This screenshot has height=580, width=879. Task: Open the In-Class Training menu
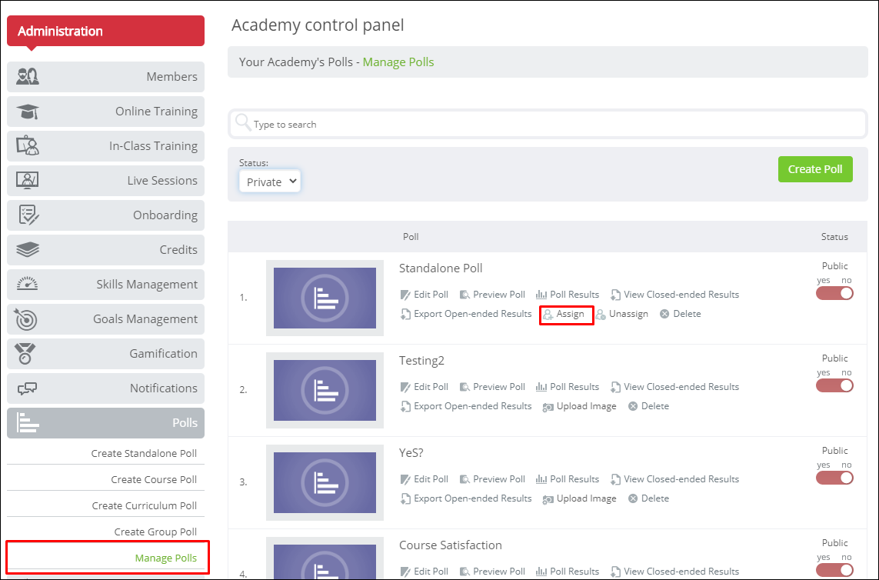105,146
